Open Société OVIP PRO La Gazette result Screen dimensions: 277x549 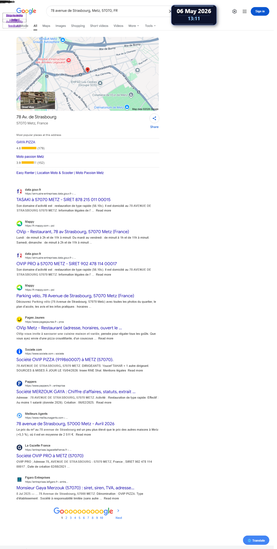[50, 456]
